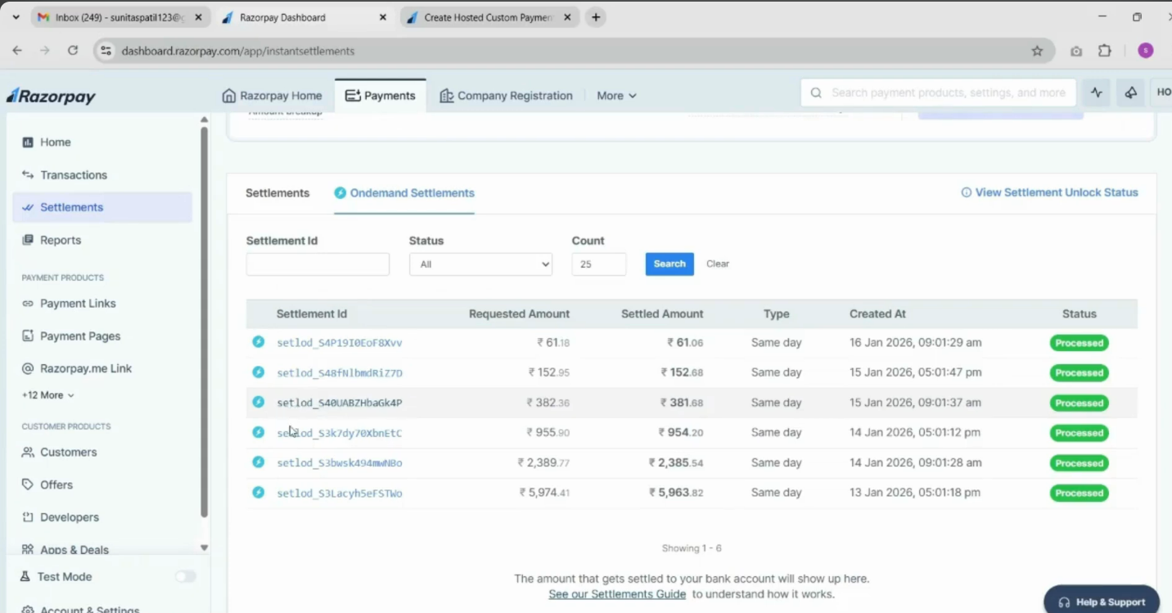1172x613 pixels.
Task: Open the Payments top navigation tab
Action: click(381, 96)
